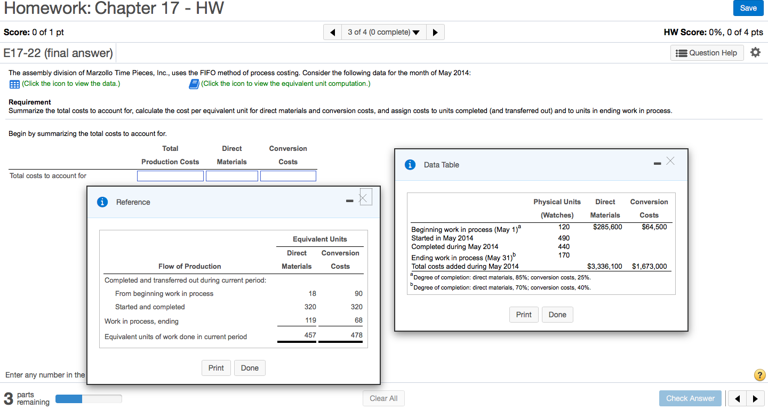This screenshot has width=768, height=417.
Task: Click the Clear All button
Action: pos(383,398)
